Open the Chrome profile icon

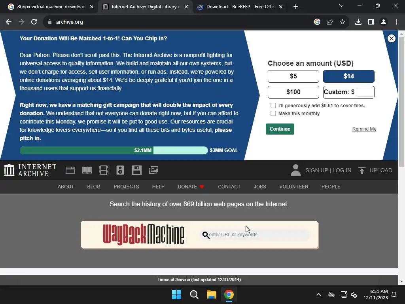tap(384, 22)
